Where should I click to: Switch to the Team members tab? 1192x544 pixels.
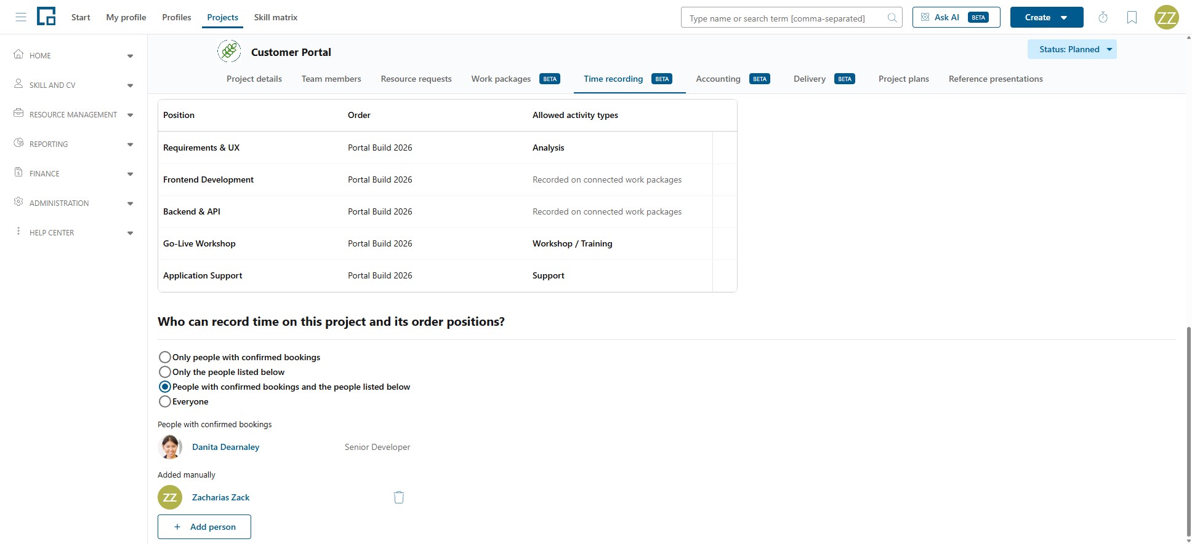(331, 79)
